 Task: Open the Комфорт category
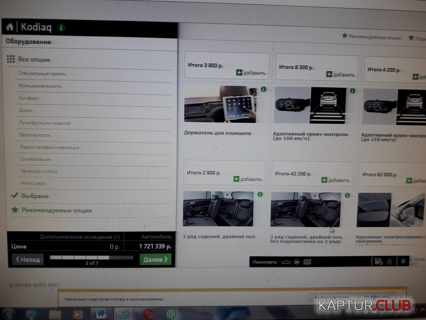click(29, 98)
